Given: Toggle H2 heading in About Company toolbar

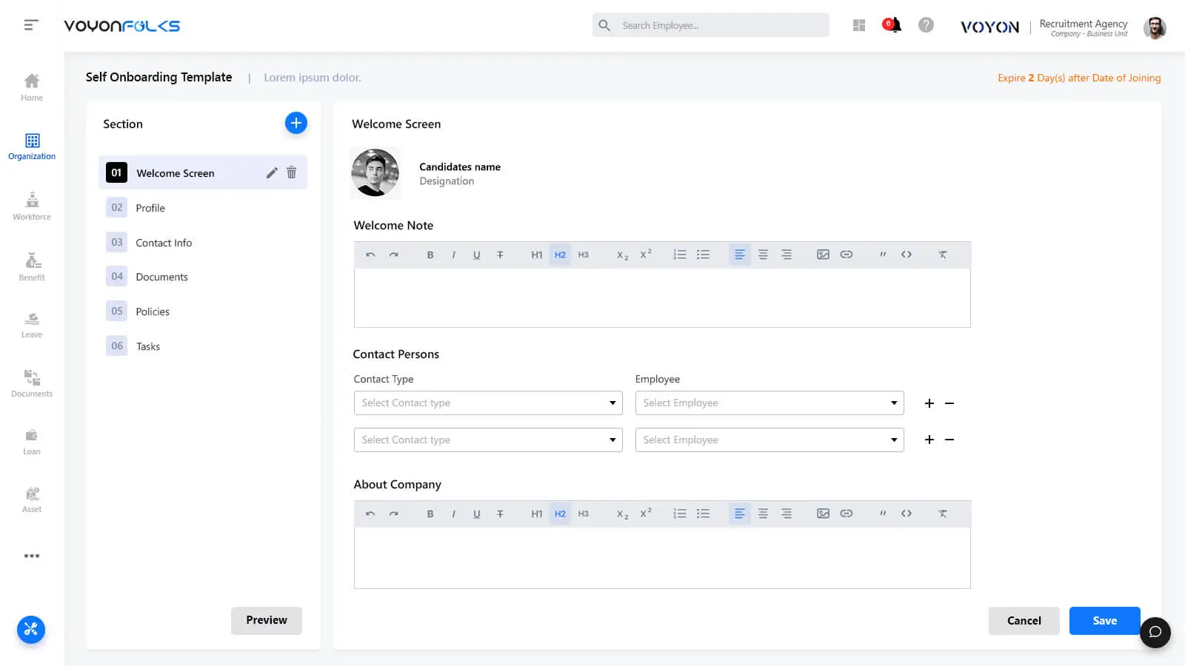Looking at the screenshot, I should click(560, 514).
